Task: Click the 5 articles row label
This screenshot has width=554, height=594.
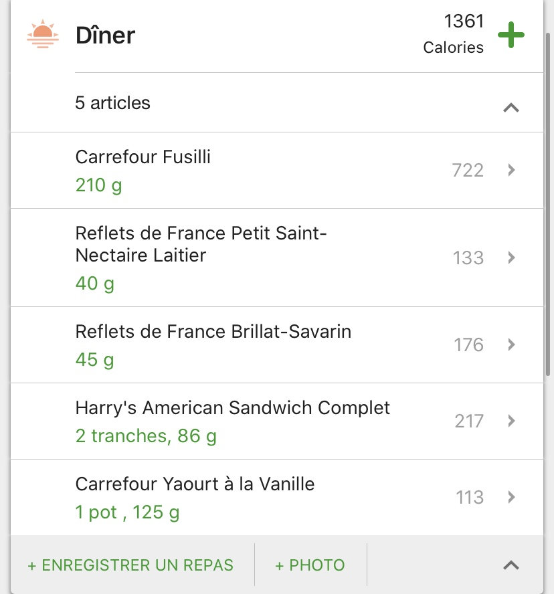Action: pos(112,103)
